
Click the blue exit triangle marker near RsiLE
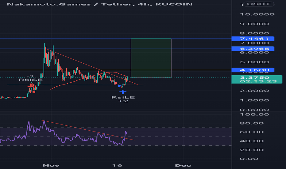coord(120,86)
